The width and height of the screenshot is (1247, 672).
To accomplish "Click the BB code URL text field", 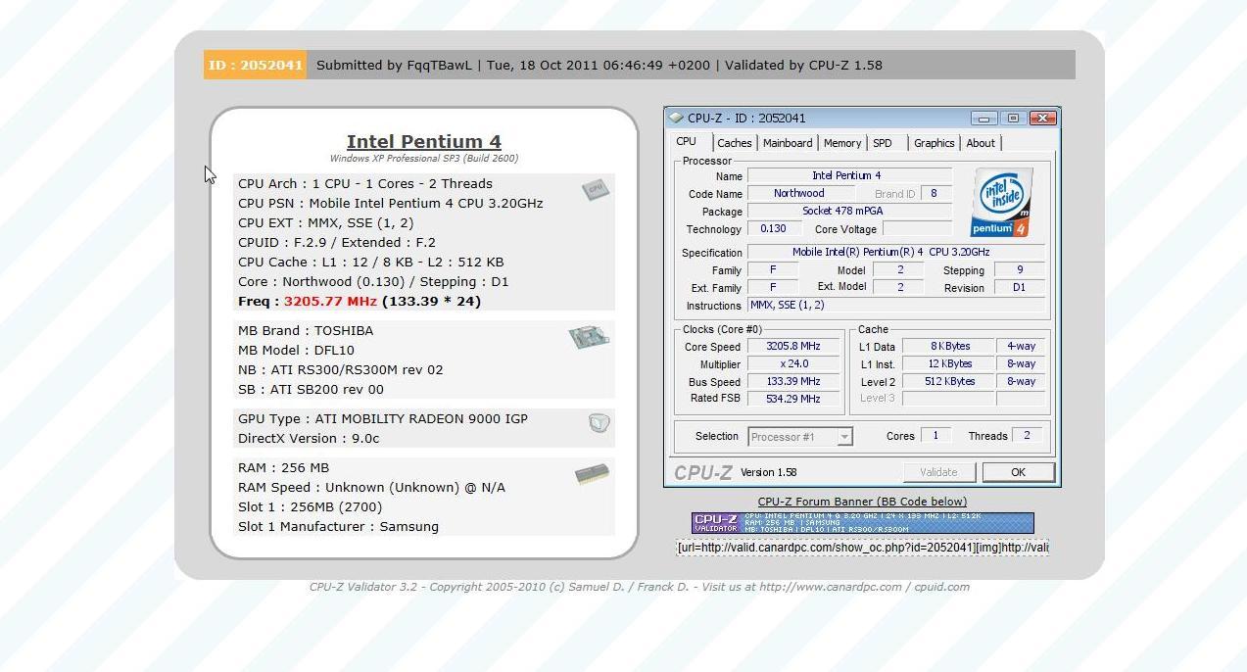I will 862,547.
